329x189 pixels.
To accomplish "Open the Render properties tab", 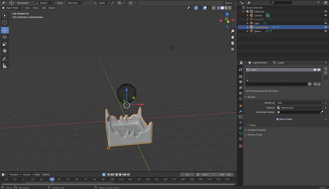I will [241, 77].
